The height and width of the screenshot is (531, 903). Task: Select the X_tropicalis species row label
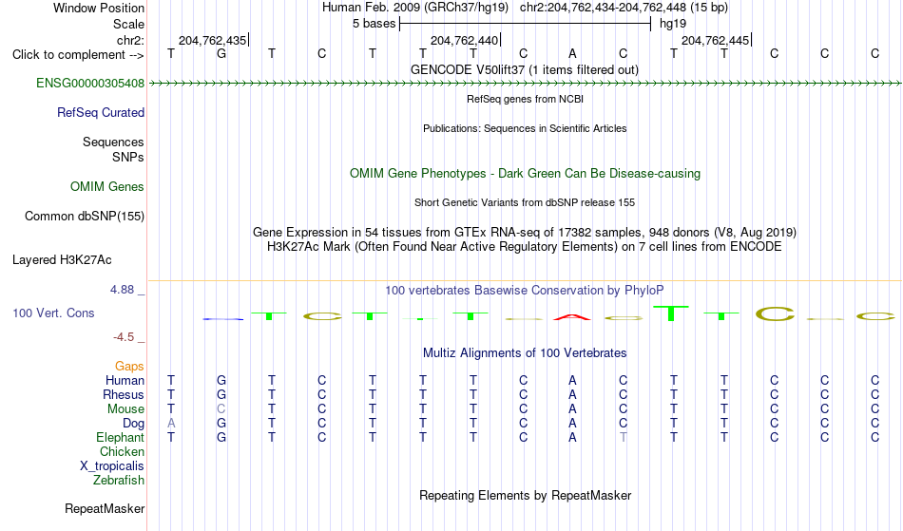pos(112,466)
